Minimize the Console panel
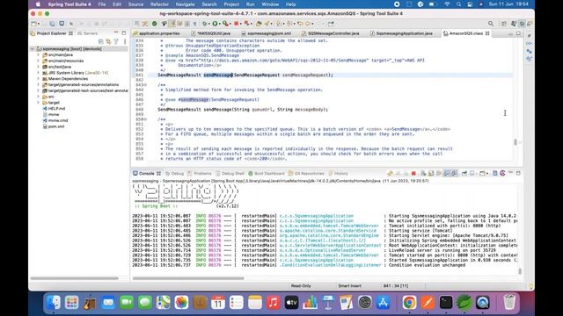This screenshot has width=563, height=316. pos(510,173)
